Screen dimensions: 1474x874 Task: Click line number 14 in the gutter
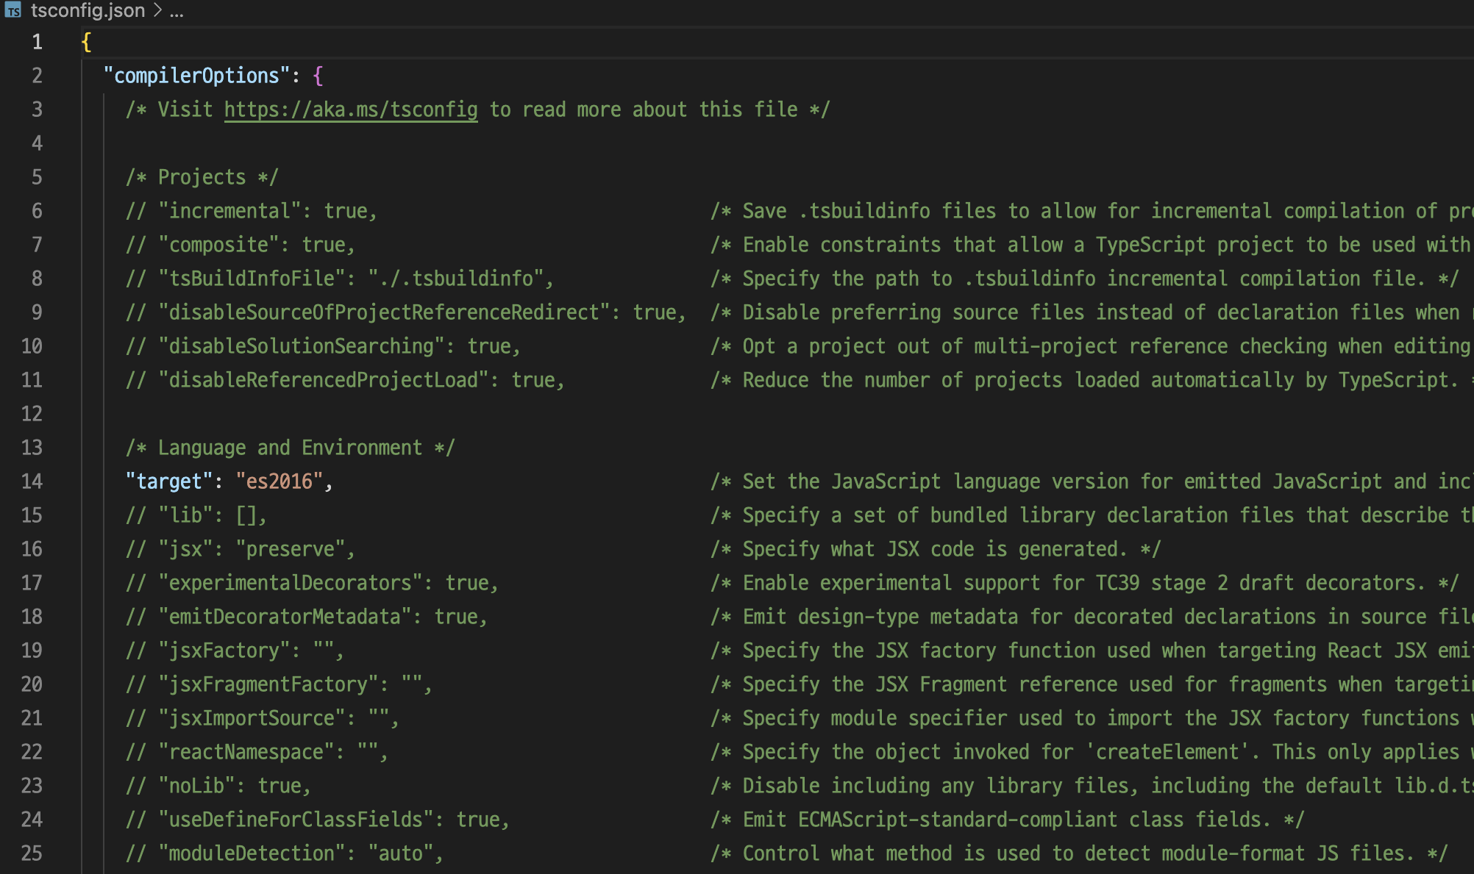[32, 481]
